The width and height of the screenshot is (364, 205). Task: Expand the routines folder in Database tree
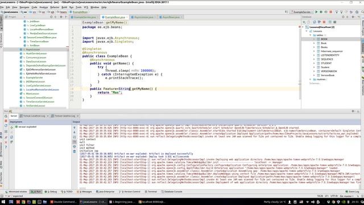click(311, 79)
